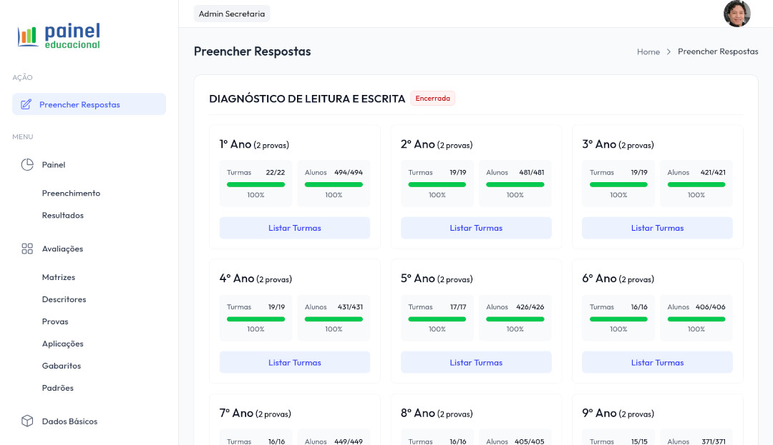Expand the Dados Básicos menu section
Viewport: 773px width, 445px height.
[x=69, y=421]
